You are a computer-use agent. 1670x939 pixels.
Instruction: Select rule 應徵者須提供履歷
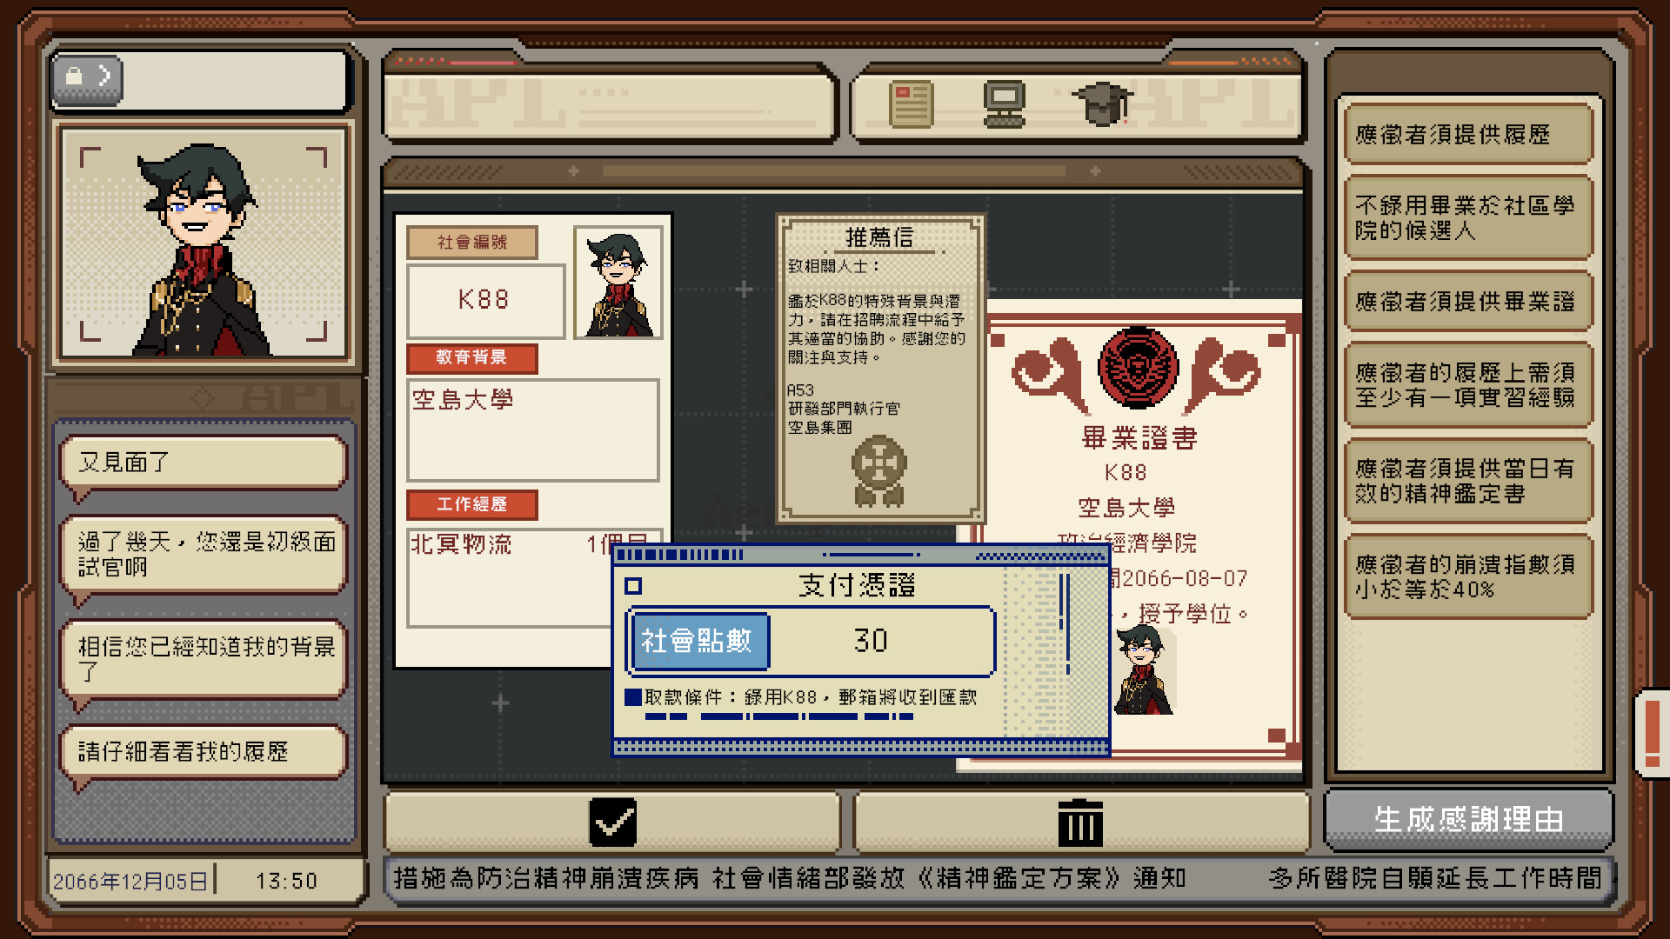[x=1468, y=135]
